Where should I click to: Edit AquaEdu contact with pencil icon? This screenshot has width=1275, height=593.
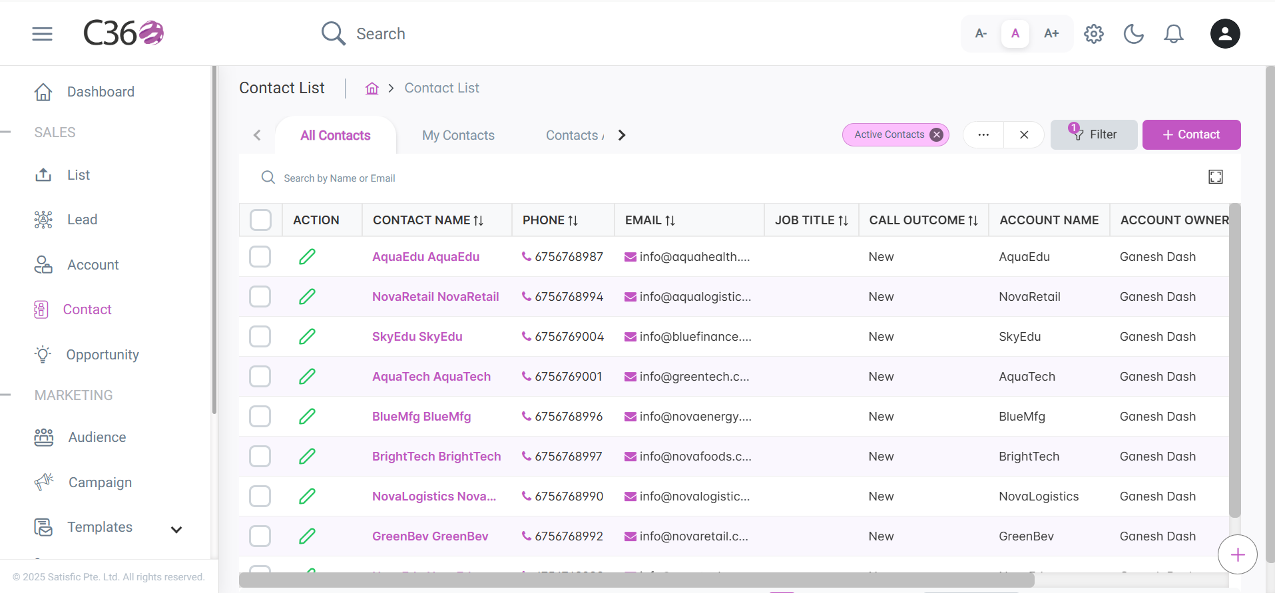[x=307, y=257]
